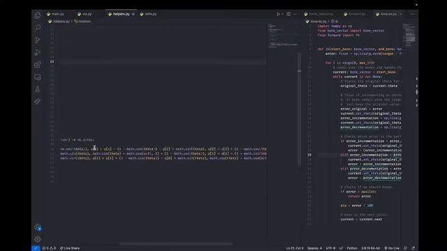Viewport: 447px width, 251px height.
Task: Open the Accounts menu icon
Action: click(37, 227)
